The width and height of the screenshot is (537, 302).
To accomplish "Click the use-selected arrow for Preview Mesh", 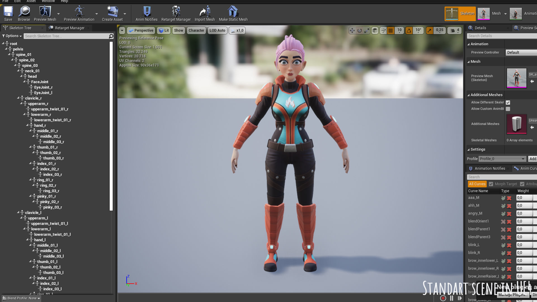I will point(532,81).
